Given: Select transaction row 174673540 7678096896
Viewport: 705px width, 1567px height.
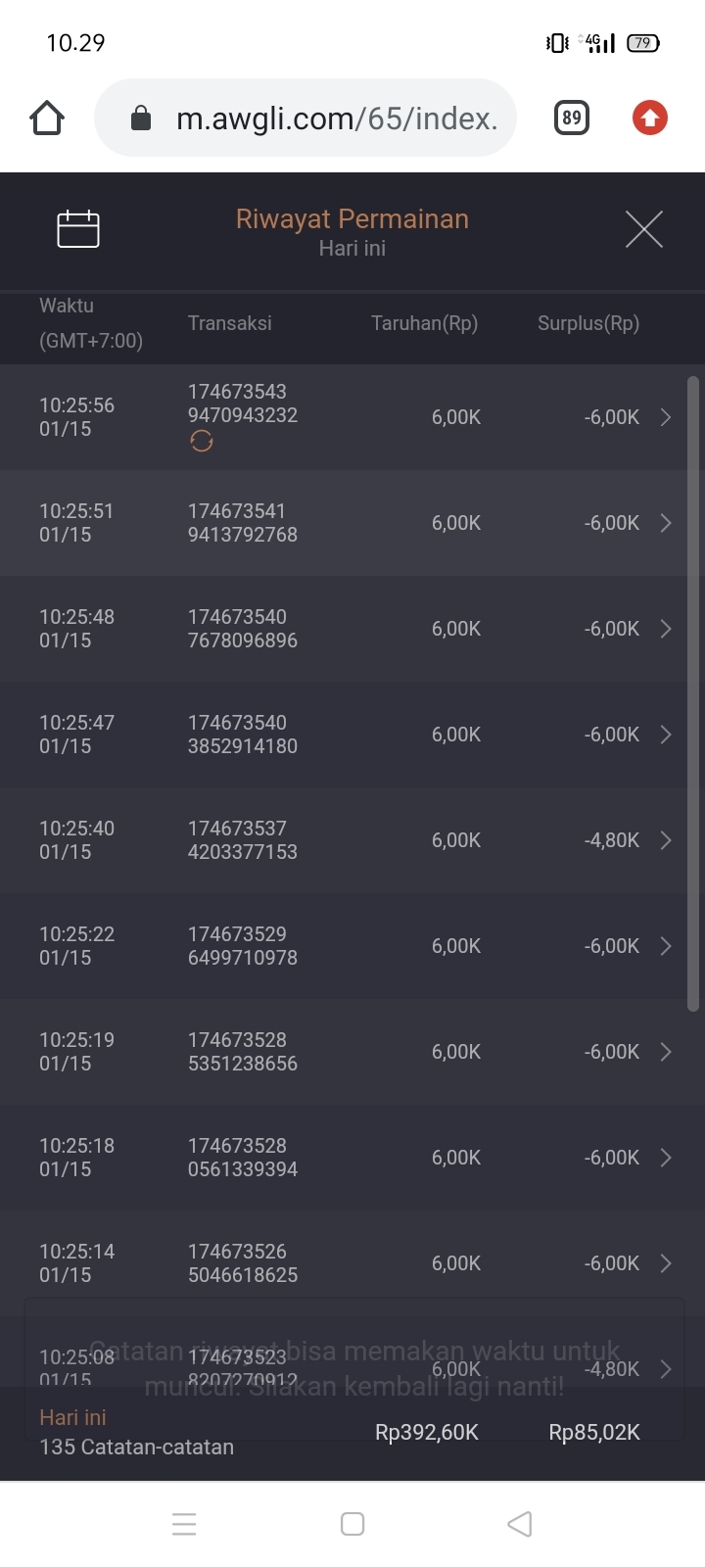Looking at the screenshot, I should point(243,629).
